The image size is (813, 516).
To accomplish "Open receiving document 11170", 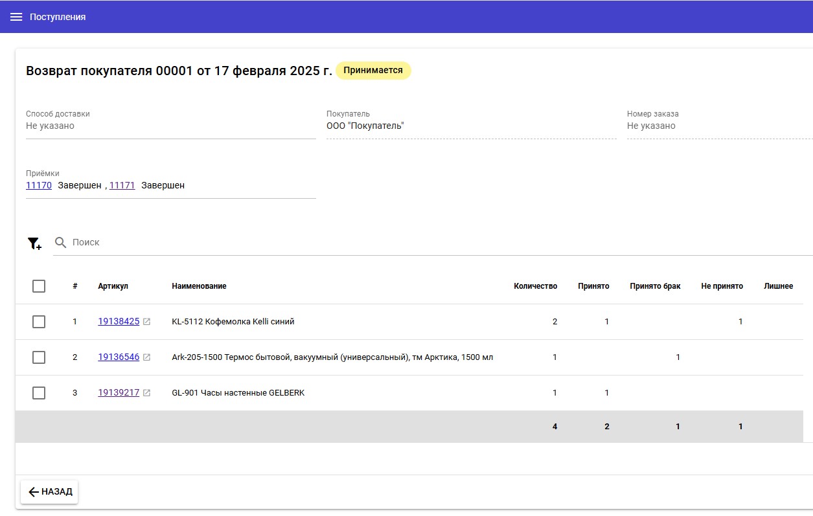I will pos(39,186).
